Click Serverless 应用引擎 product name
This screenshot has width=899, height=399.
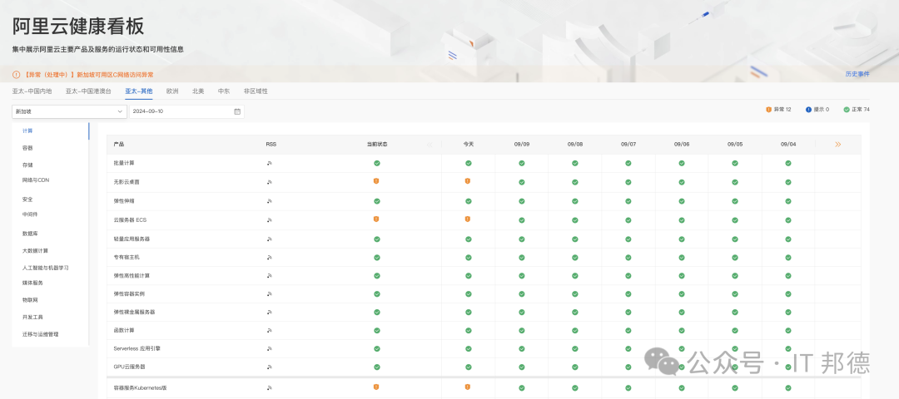point(137,348)
